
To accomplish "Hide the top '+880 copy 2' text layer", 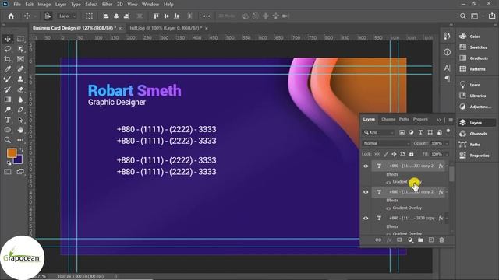I will pyautogui.click(x=366, y=166).
